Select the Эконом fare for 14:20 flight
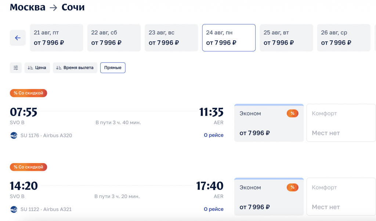 point(269,198)
